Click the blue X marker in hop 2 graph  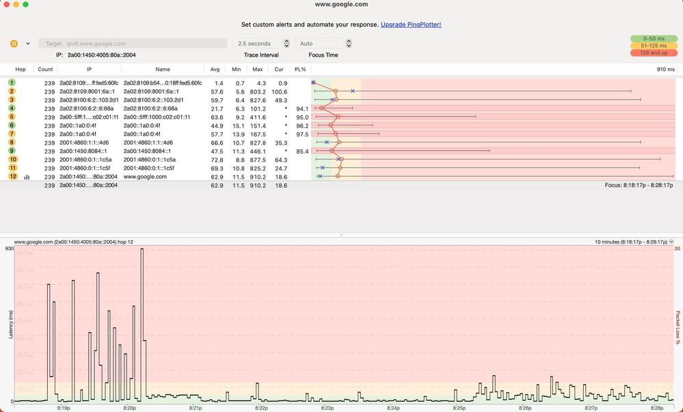pyautogui.click(x=352, y=91)
